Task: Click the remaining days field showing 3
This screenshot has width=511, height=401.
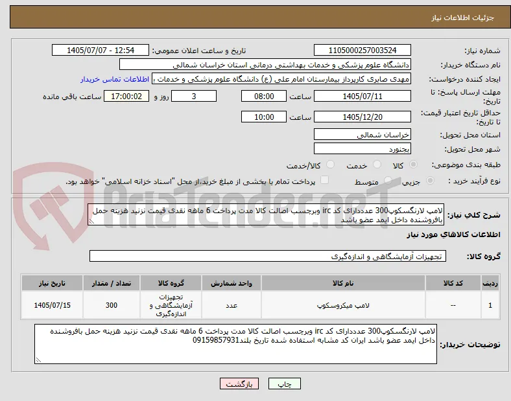Action: tap(194, 97)
